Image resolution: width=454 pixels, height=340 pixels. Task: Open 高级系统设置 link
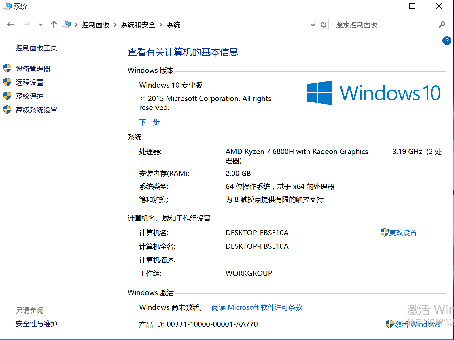[37, 110]
